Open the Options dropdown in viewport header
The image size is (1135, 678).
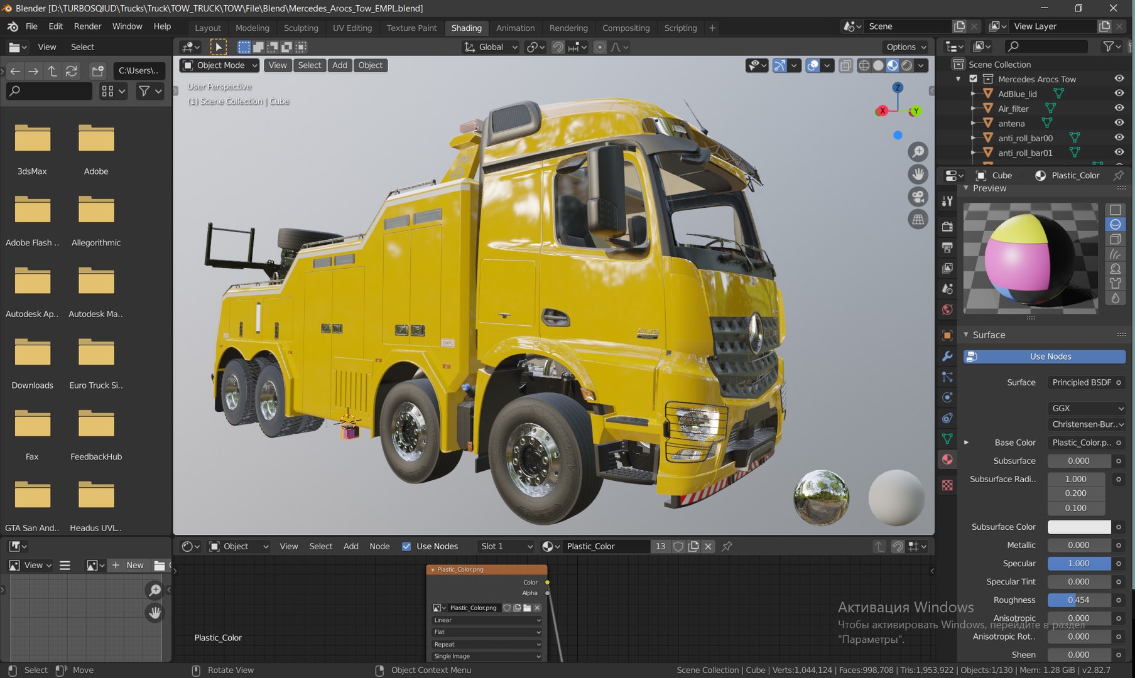[905, 47]
